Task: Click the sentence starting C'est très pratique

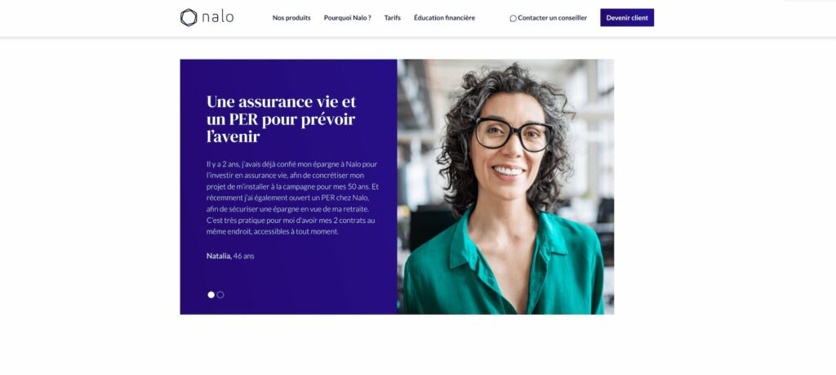Action: 291,226
